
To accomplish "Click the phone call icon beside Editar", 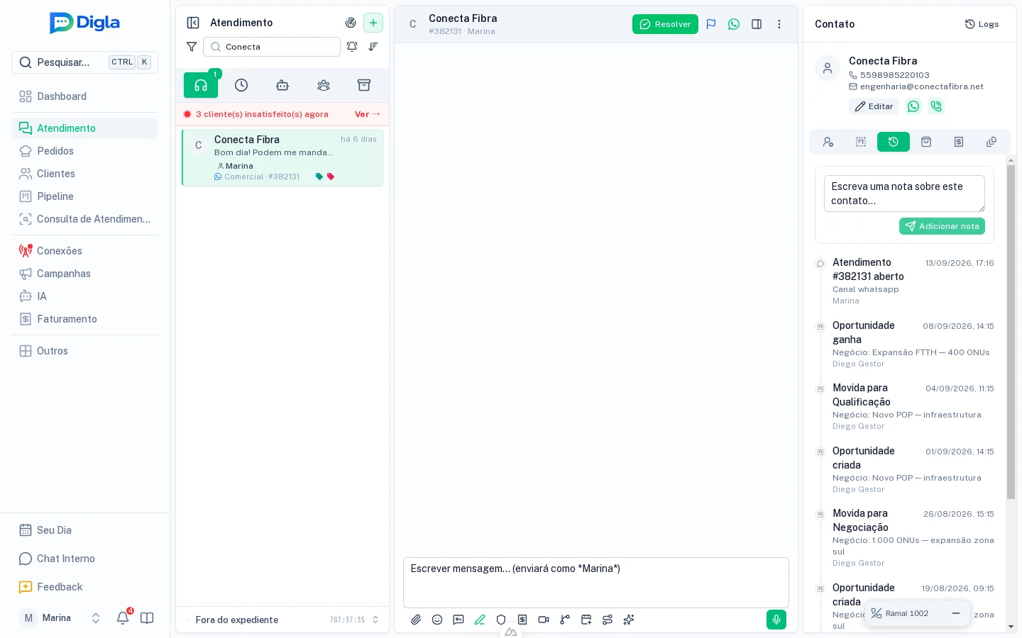I will point(936,106).
